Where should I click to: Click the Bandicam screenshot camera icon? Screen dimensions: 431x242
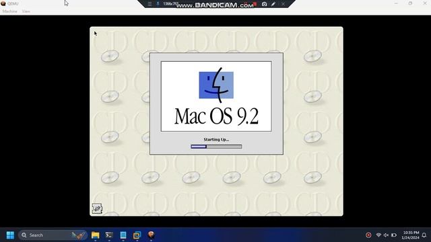click(x=264, y=4)
